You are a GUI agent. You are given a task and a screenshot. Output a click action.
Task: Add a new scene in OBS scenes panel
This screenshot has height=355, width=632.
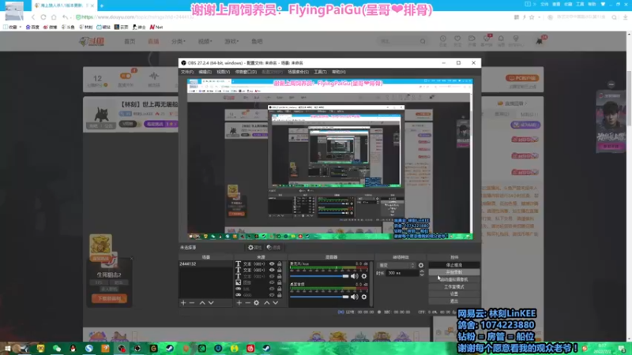(x=183, y=303)
